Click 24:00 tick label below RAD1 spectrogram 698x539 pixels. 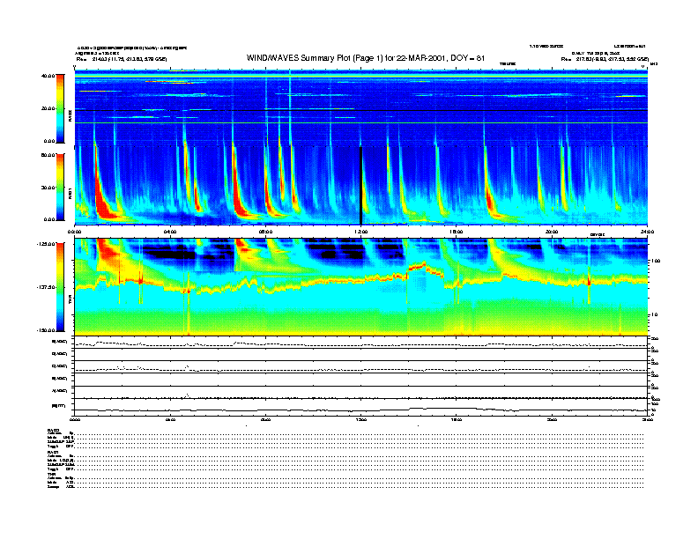[647, 232]
